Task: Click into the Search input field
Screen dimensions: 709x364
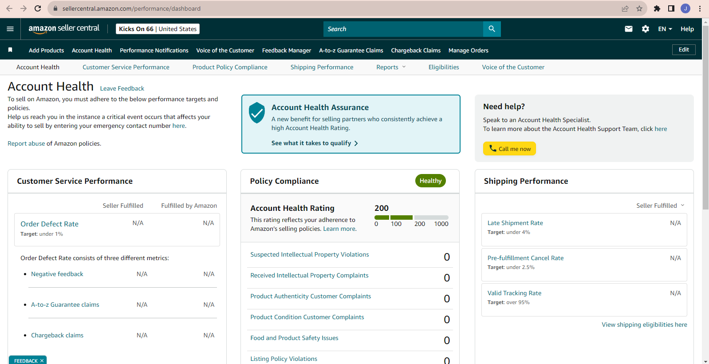Action: 403,29
